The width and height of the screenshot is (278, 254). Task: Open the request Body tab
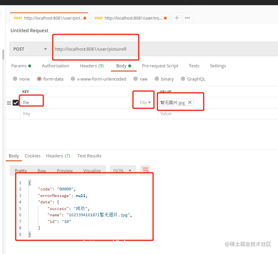tap(124, 66)
